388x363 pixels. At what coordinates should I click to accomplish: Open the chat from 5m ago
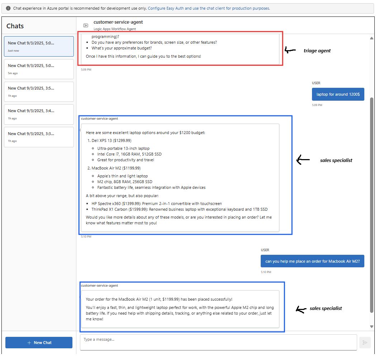[x=39, y=69]
